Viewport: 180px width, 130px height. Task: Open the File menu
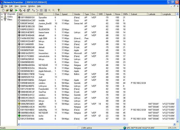click(x=6, y=6)
